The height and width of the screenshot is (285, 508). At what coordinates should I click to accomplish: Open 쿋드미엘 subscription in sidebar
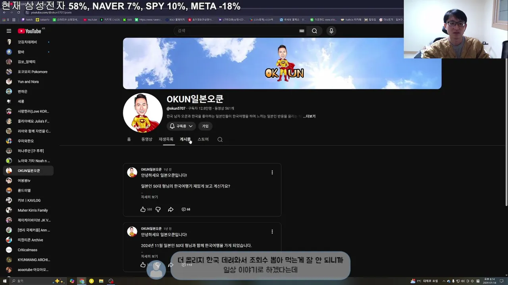click(x=28, y=190)
